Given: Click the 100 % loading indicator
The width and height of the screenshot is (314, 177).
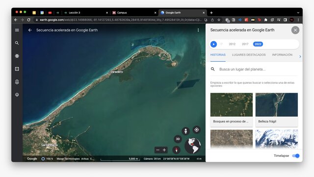Looking at the screenshot, I should click(x=47, y=159).
